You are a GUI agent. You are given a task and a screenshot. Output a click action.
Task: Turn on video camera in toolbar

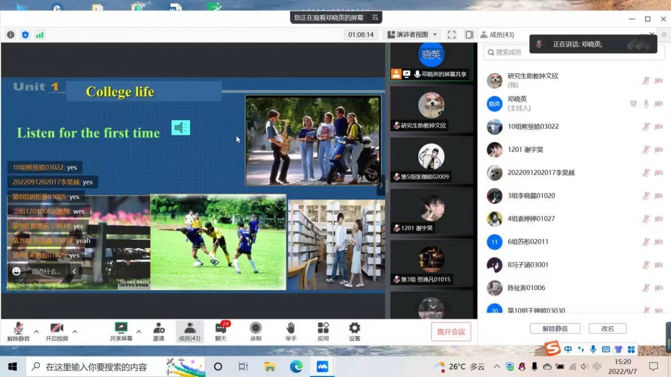(57, 329)
